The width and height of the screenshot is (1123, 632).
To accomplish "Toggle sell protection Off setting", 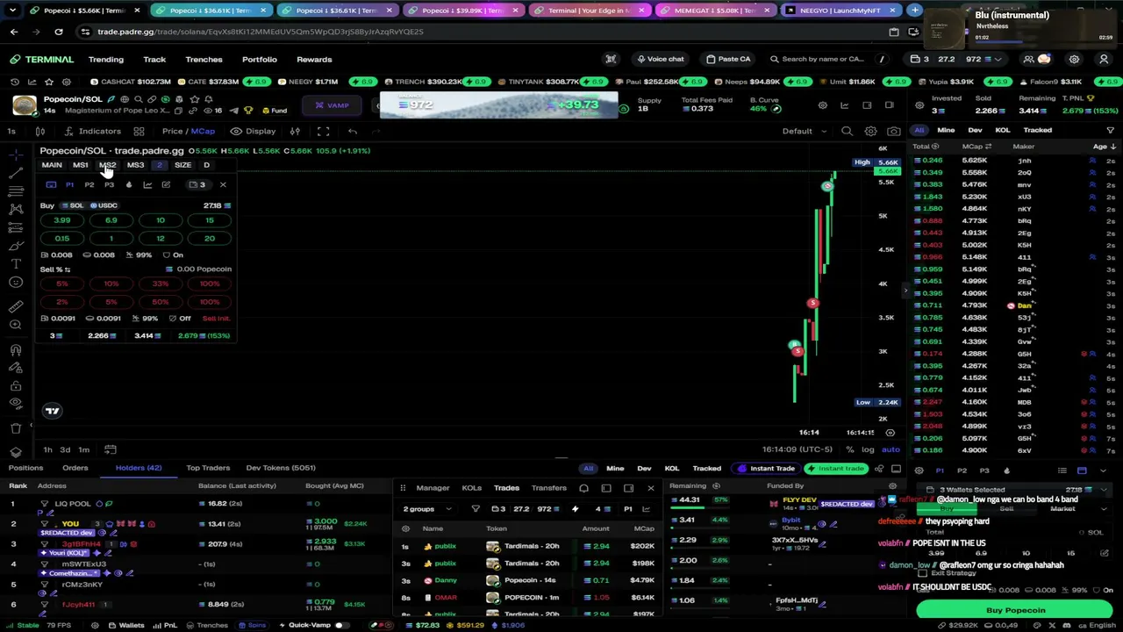I will pyautogui.click(x=180, y=318).
